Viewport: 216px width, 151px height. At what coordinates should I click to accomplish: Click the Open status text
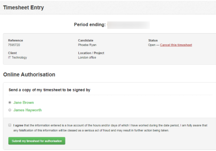152,45
